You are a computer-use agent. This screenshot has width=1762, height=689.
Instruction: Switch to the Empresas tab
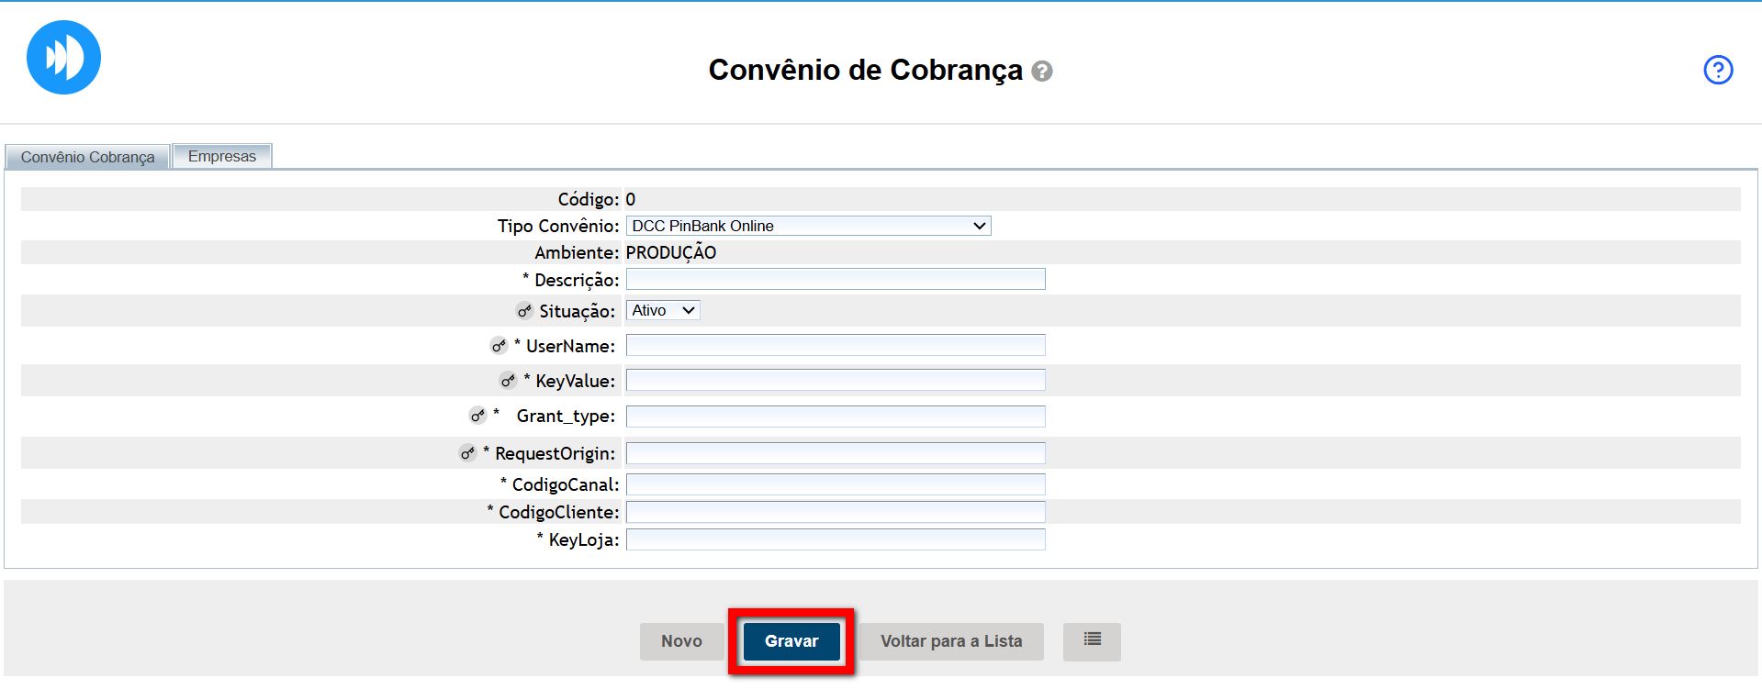(222, 157)
